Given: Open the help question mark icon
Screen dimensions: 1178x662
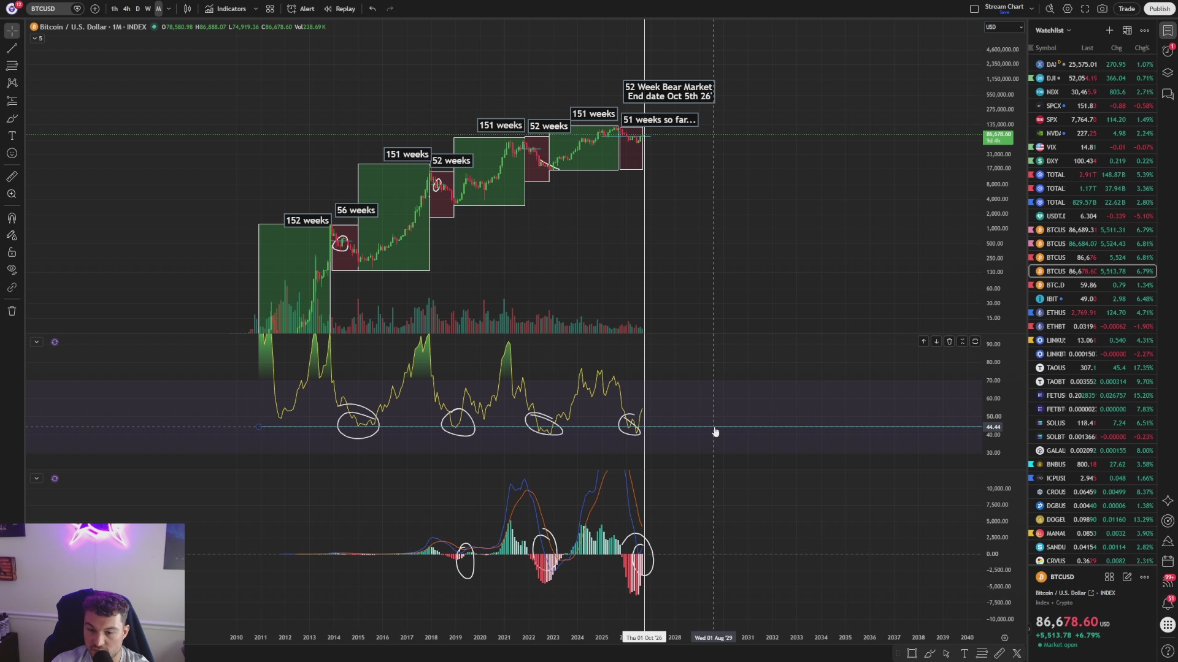Looking at the screenshot, I should click(1168, 650).
